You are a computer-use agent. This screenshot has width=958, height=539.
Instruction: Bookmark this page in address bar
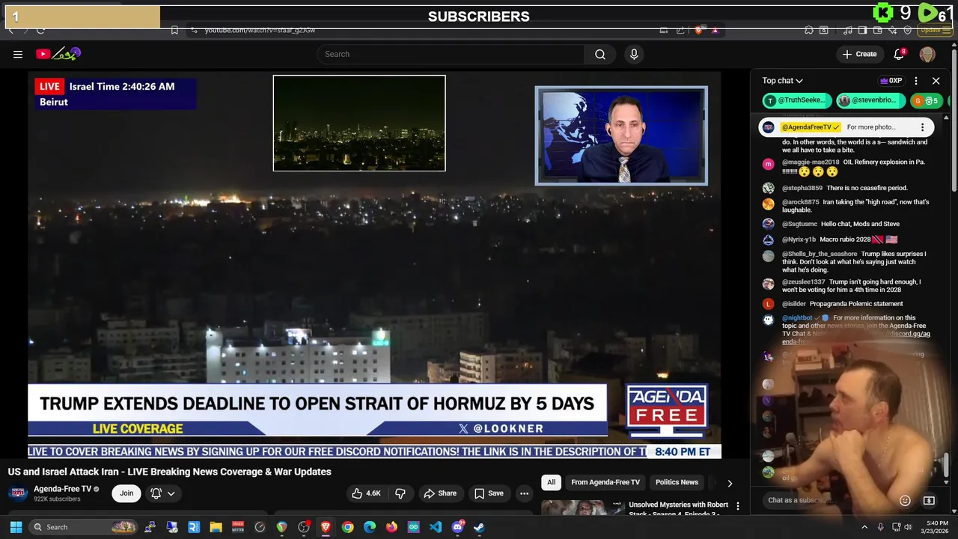(x=174, y=30)
